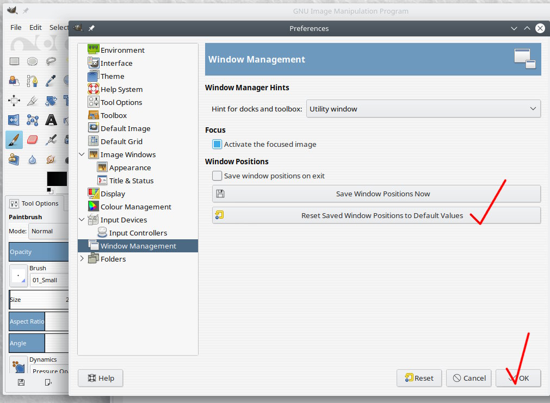This screenshot has width=550, height=403.
Task: Click Reset Saved Window Positions to Default Values
Action: coord(376,215)
